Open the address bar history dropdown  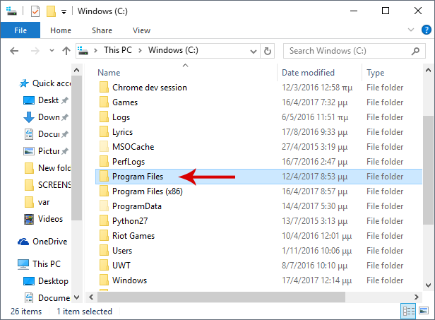tap(253, 52)
